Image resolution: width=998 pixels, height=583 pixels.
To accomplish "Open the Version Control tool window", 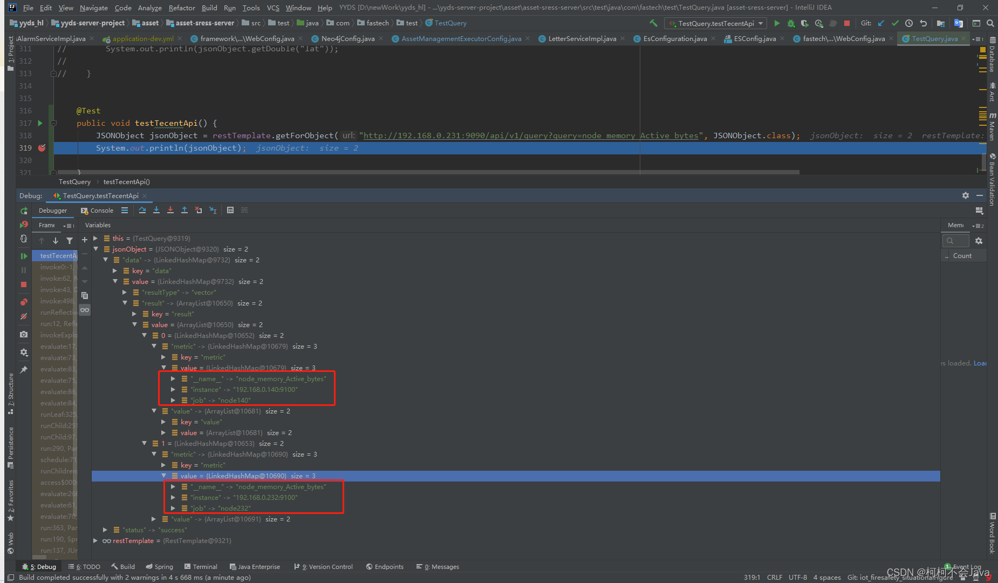I will [x=324, y=567].
